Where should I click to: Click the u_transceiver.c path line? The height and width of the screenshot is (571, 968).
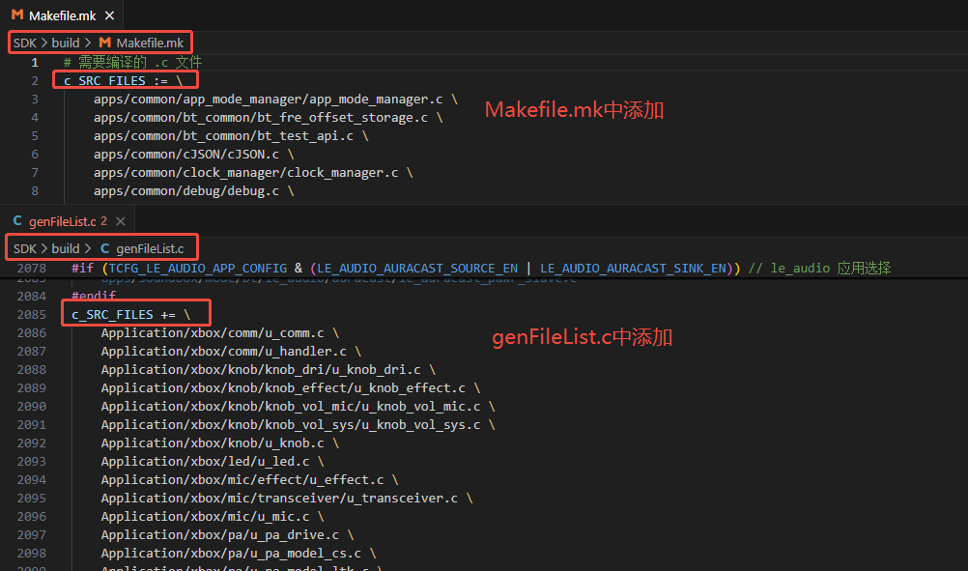(x=287, y=499)
